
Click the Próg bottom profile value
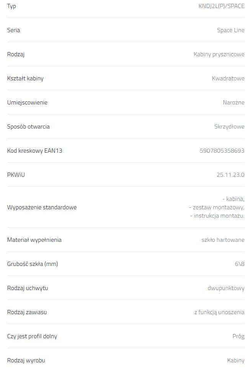coord(239,336)
